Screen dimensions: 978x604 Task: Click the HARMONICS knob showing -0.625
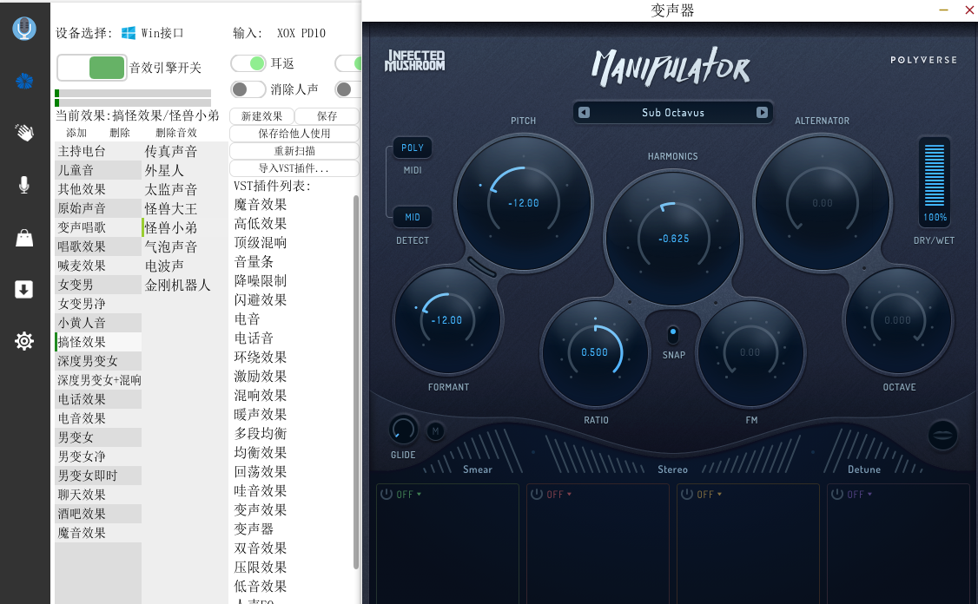click(673, 239)
